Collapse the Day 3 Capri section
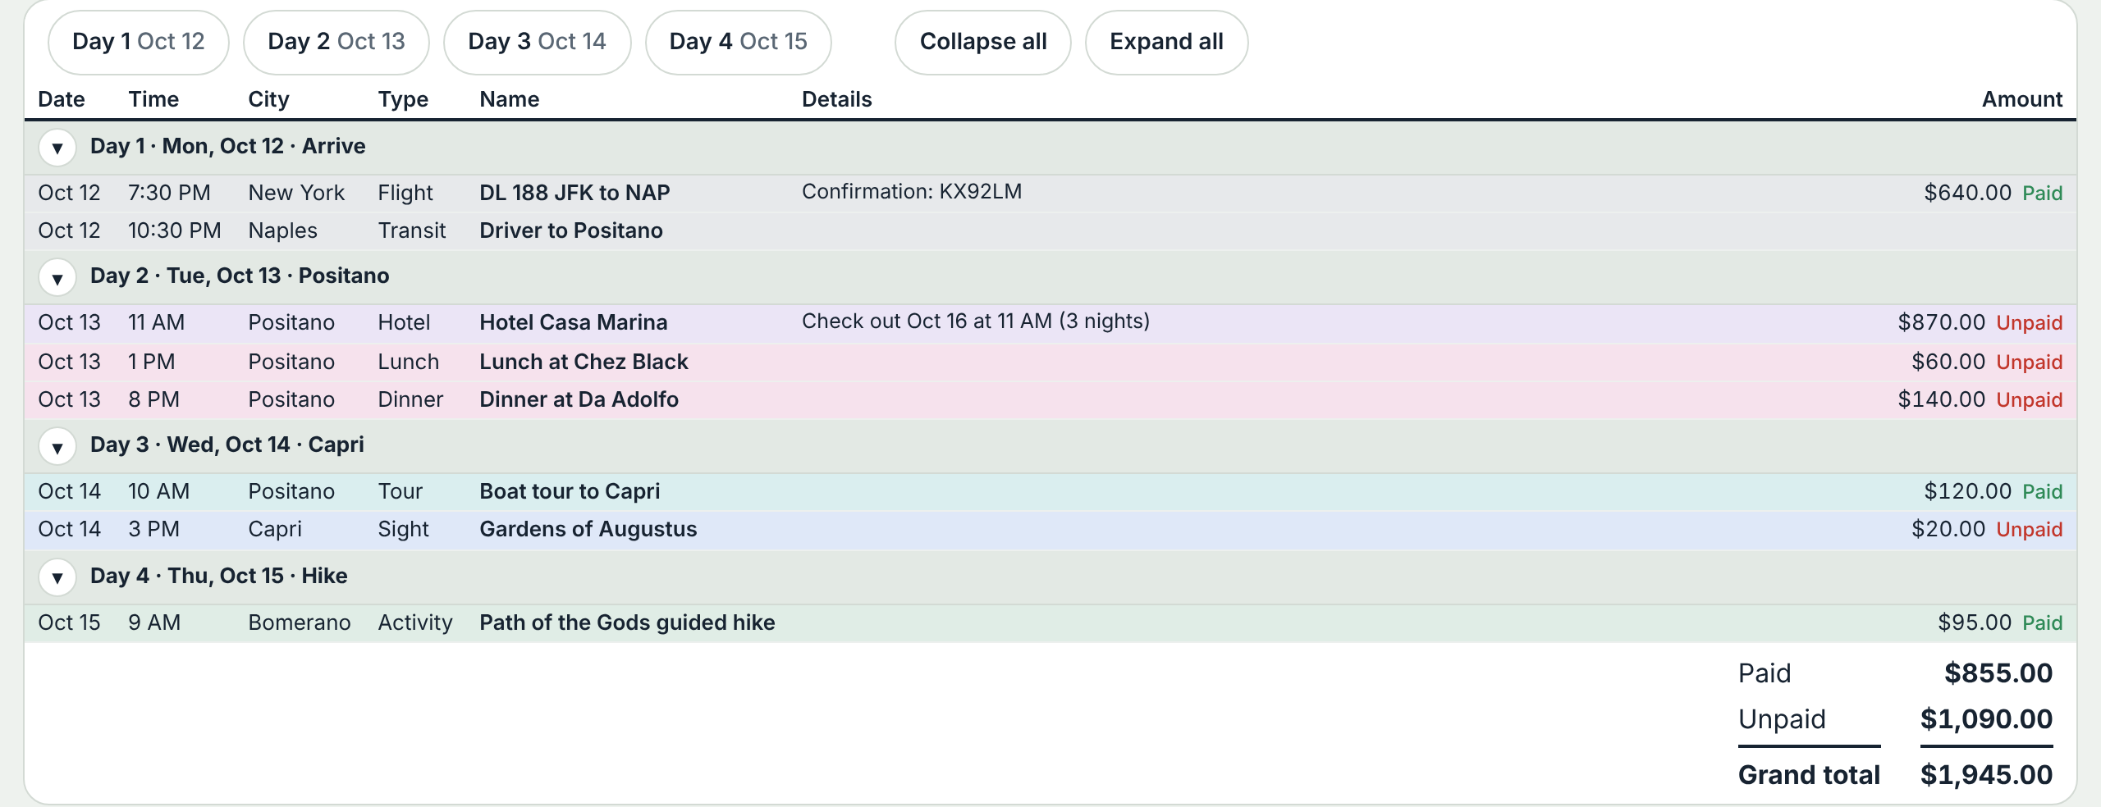The width and height of the screenshot is (2101, 807). tap(57, 446)
